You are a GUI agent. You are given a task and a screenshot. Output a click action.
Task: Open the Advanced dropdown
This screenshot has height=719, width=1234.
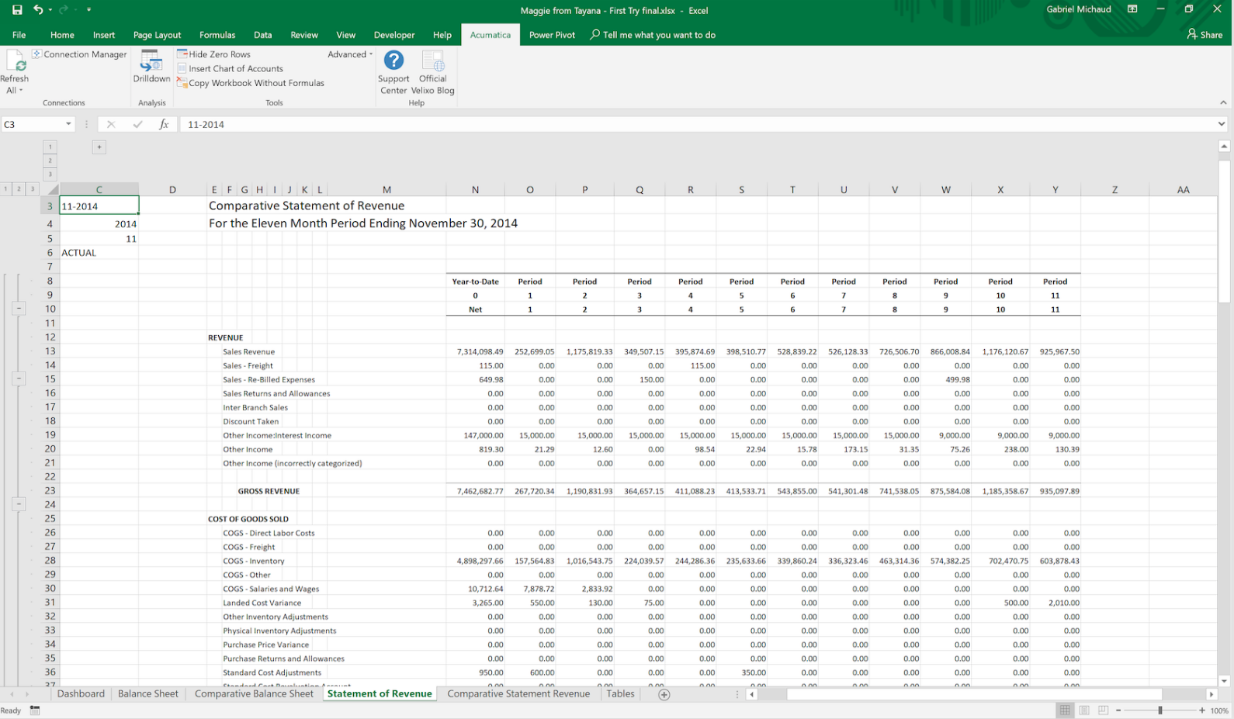point(350,54)
